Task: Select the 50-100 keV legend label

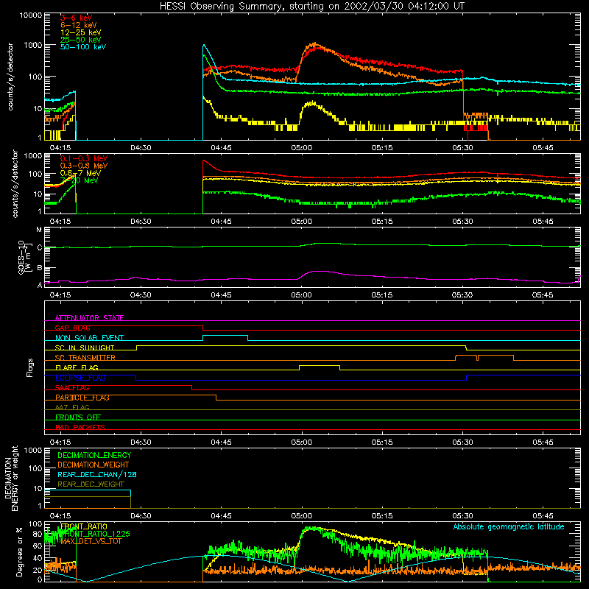Action: (x=83, y=46)
